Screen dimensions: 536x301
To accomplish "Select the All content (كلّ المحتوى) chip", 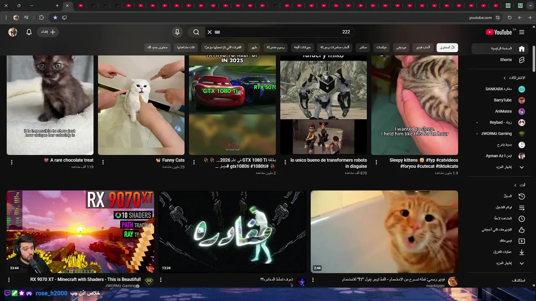I will (447, 48).
